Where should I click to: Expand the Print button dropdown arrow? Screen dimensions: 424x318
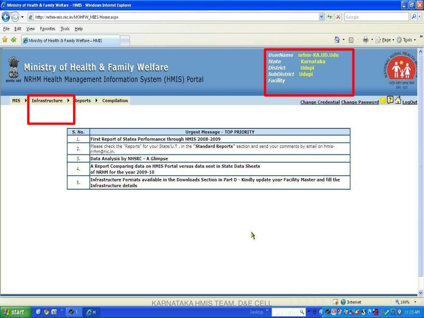pyautogui.click(x=372, y=40)
